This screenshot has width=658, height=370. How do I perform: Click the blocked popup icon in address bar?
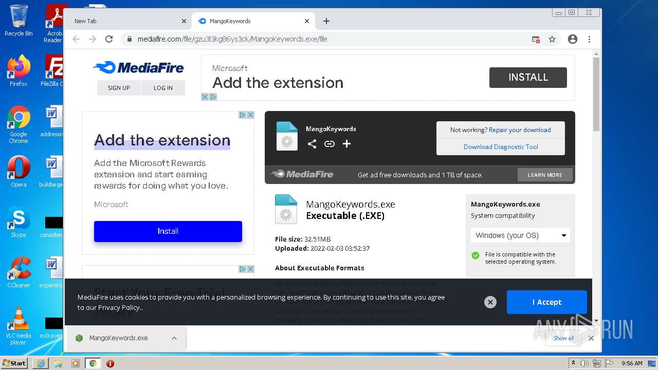click(536, 39)
